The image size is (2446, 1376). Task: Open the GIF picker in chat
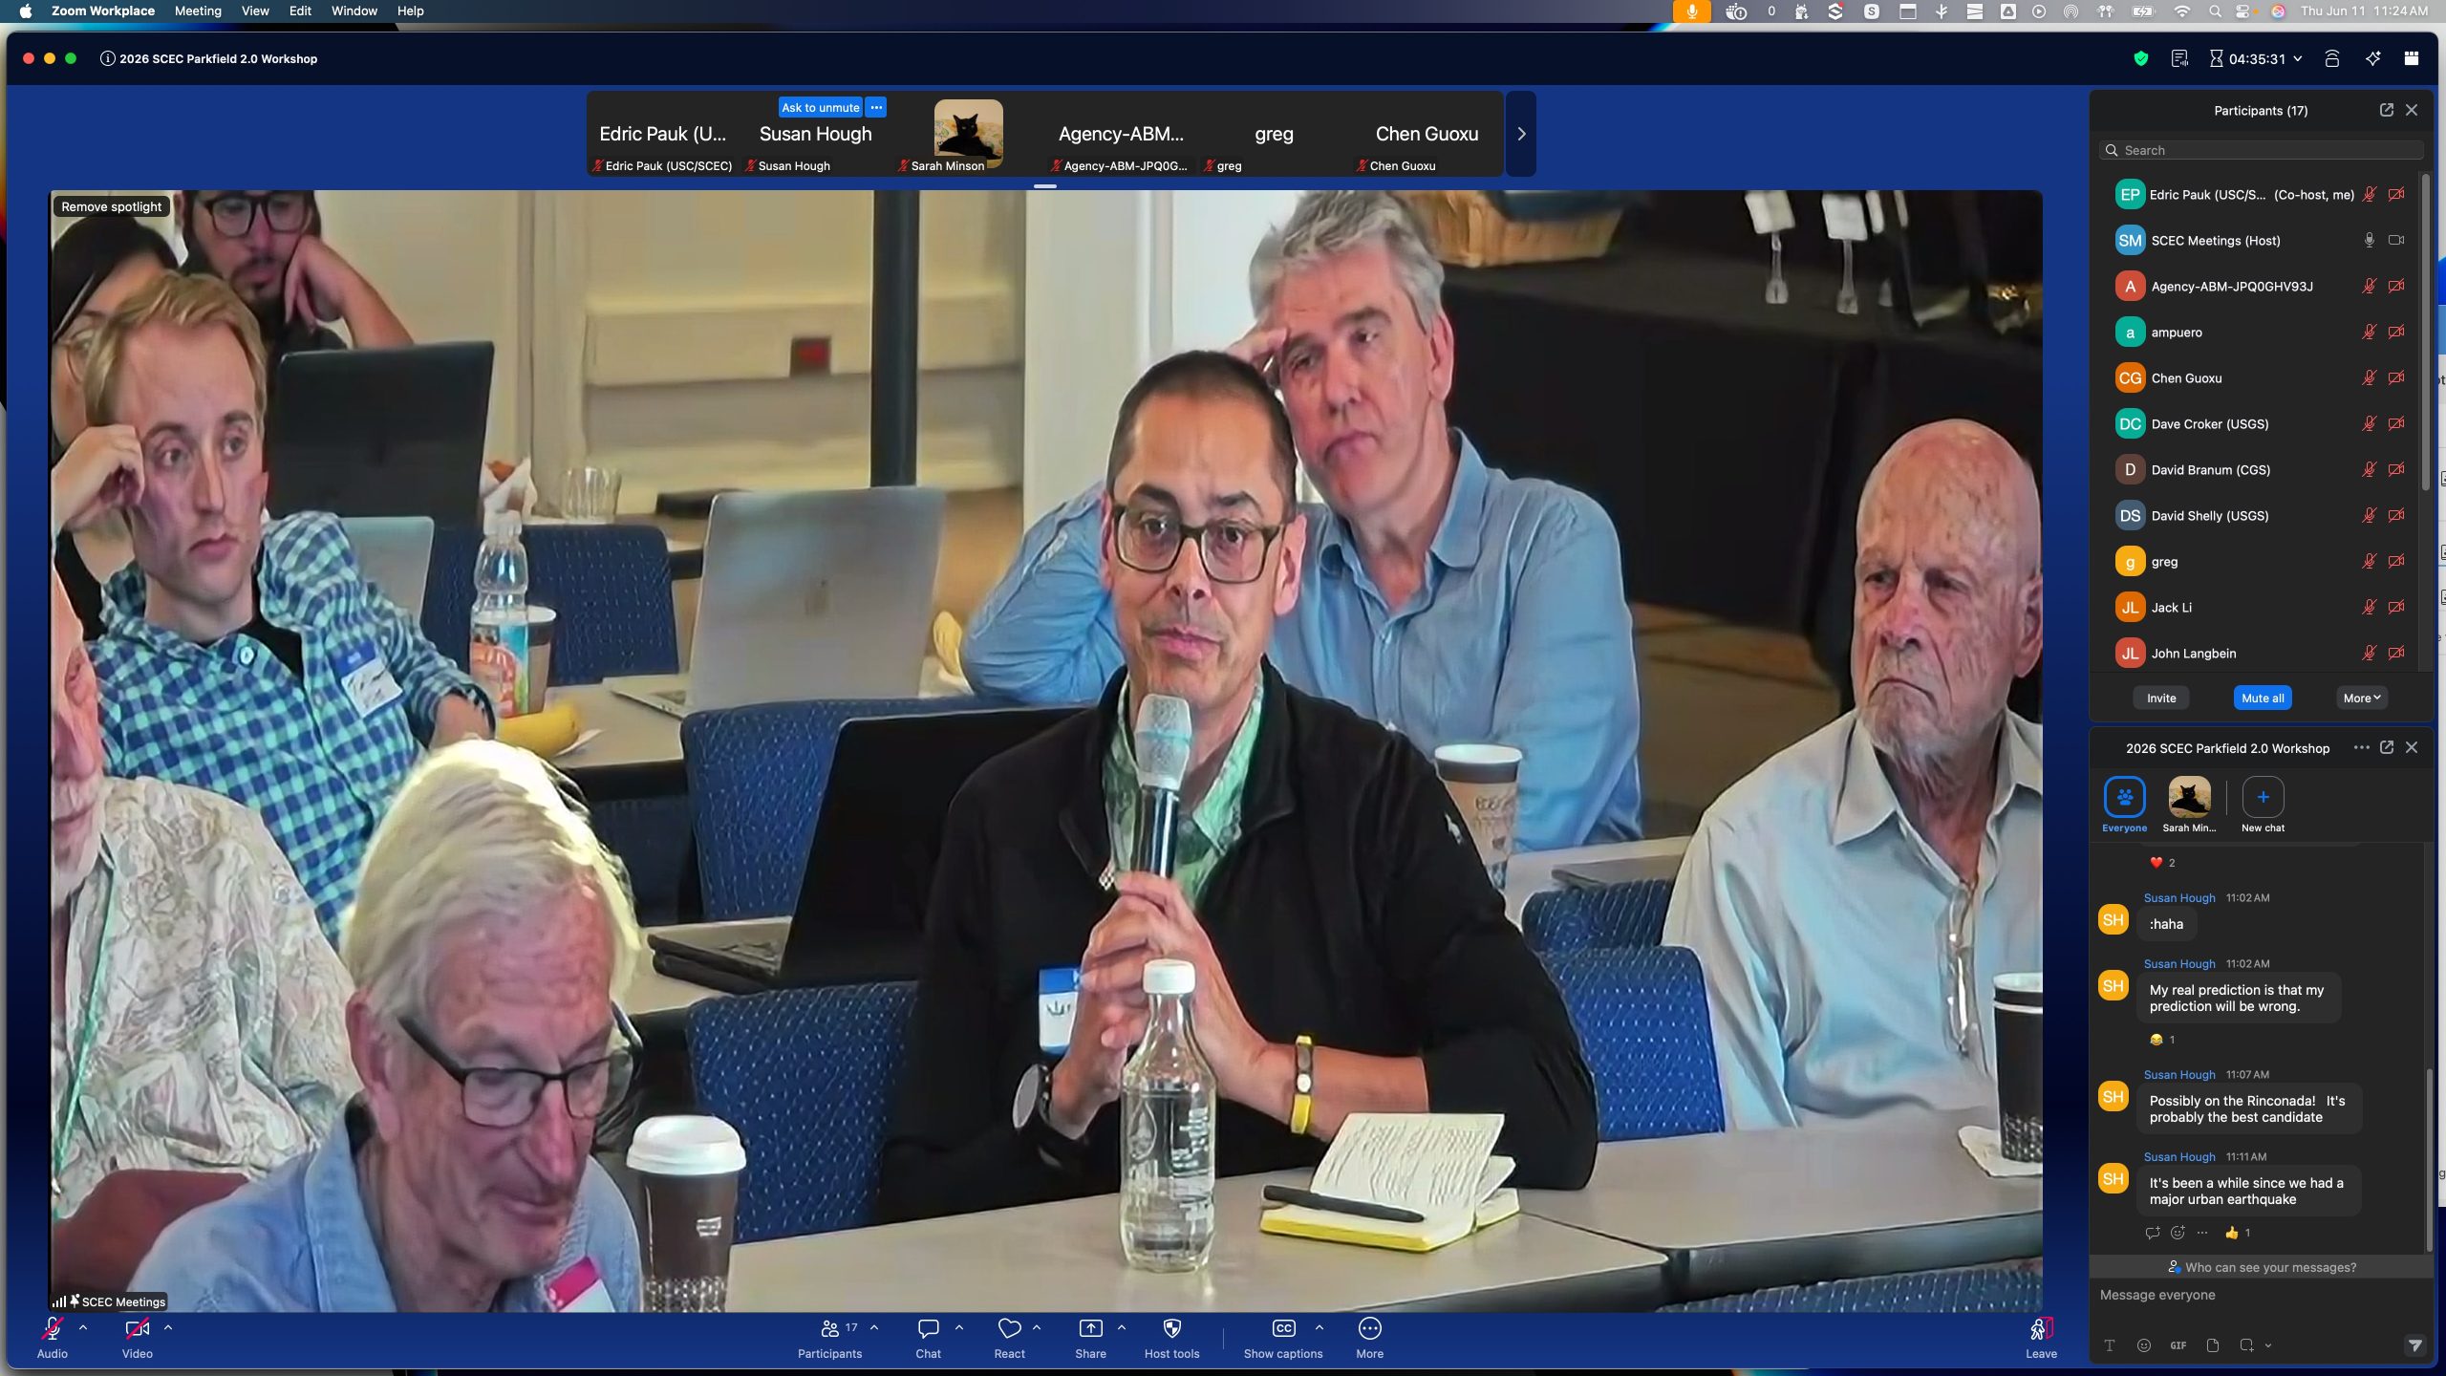pyautogui.click(x=2178, y=1345)
